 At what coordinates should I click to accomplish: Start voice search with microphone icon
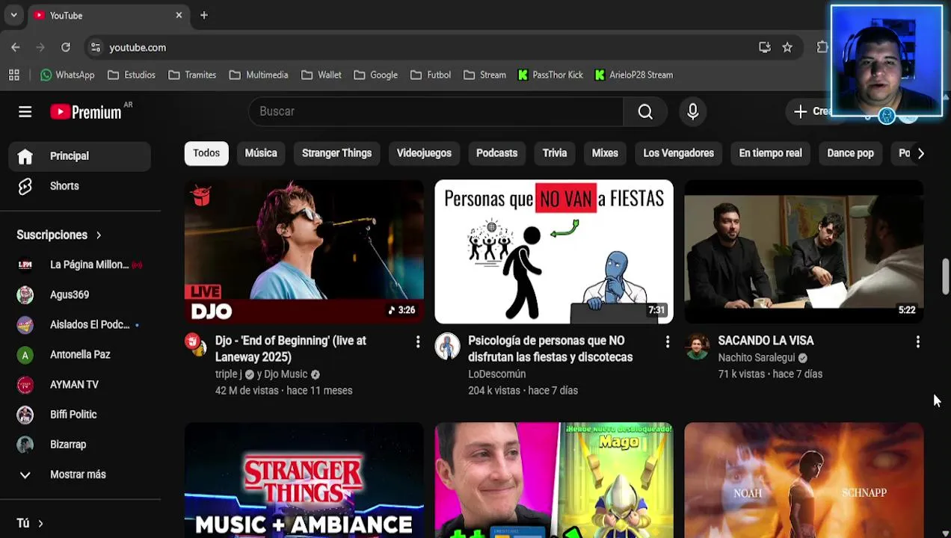[x=692, y=111]
